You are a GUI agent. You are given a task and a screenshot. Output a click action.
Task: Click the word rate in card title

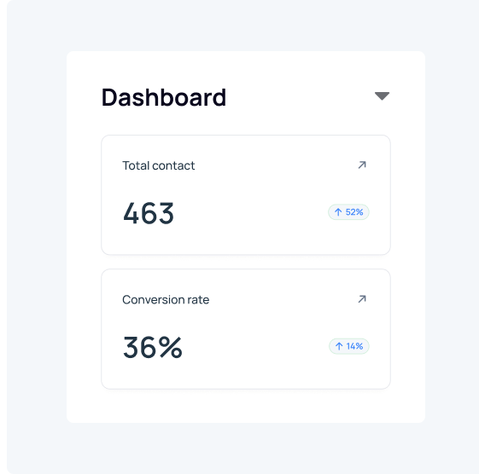[198, 300]
